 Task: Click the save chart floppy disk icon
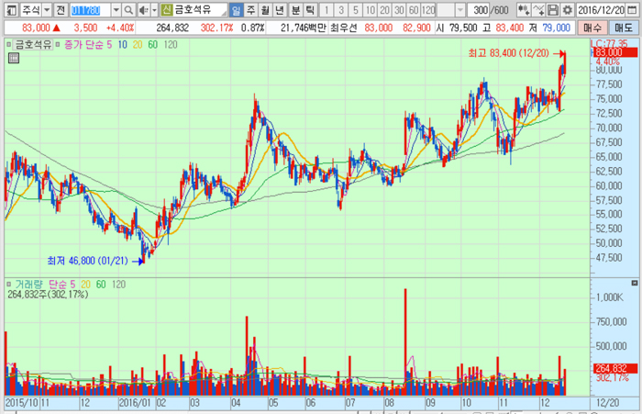coord(553,9)
